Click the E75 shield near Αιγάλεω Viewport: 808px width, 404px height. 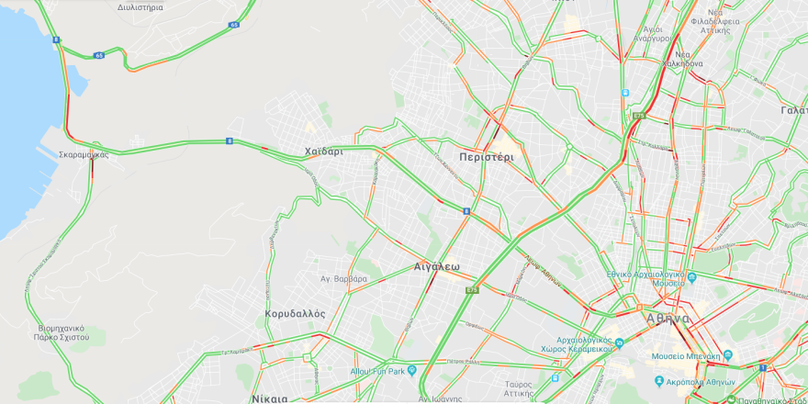click(x=472, y=290)
